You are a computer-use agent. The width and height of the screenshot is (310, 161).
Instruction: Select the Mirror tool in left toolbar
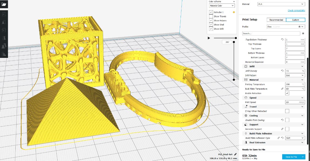point(4,38)
